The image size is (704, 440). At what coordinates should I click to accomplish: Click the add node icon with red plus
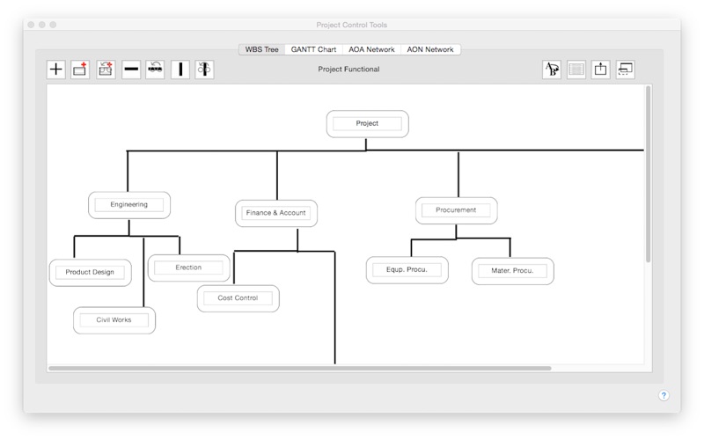[80, 70]
